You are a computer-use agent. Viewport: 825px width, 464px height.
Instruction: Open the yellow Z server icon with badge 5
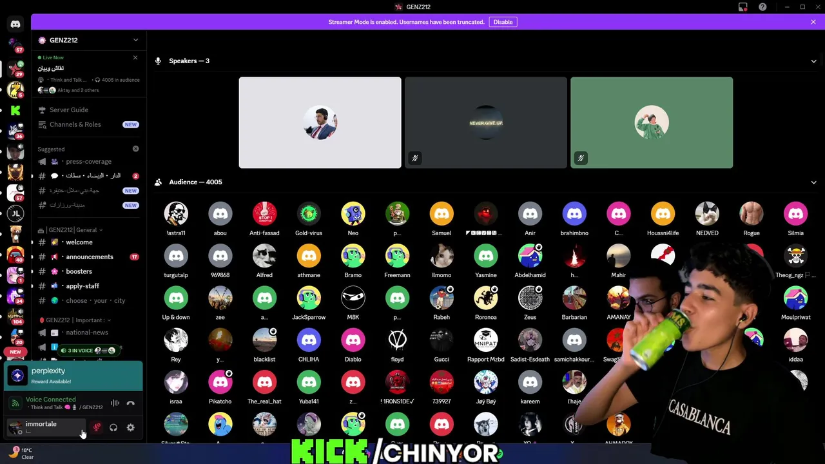(x=15, y=90)
